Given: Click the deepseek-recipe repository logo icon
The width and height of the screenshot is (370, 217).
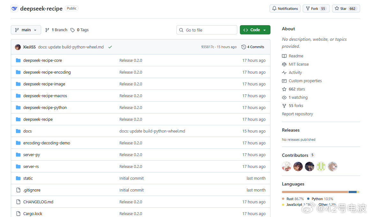Looking at the screenshot, I should (x=14, y=9).
